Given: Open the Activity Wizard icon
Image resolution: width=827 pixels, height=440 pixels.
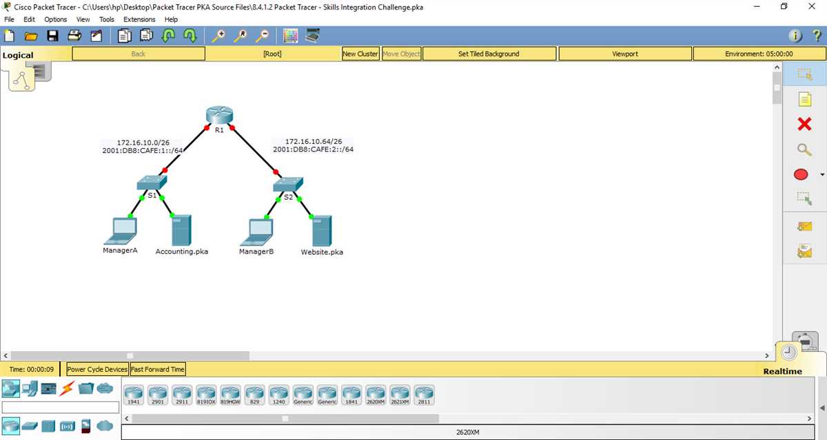Looking at the screenshot, I should (x=96, y=36).
